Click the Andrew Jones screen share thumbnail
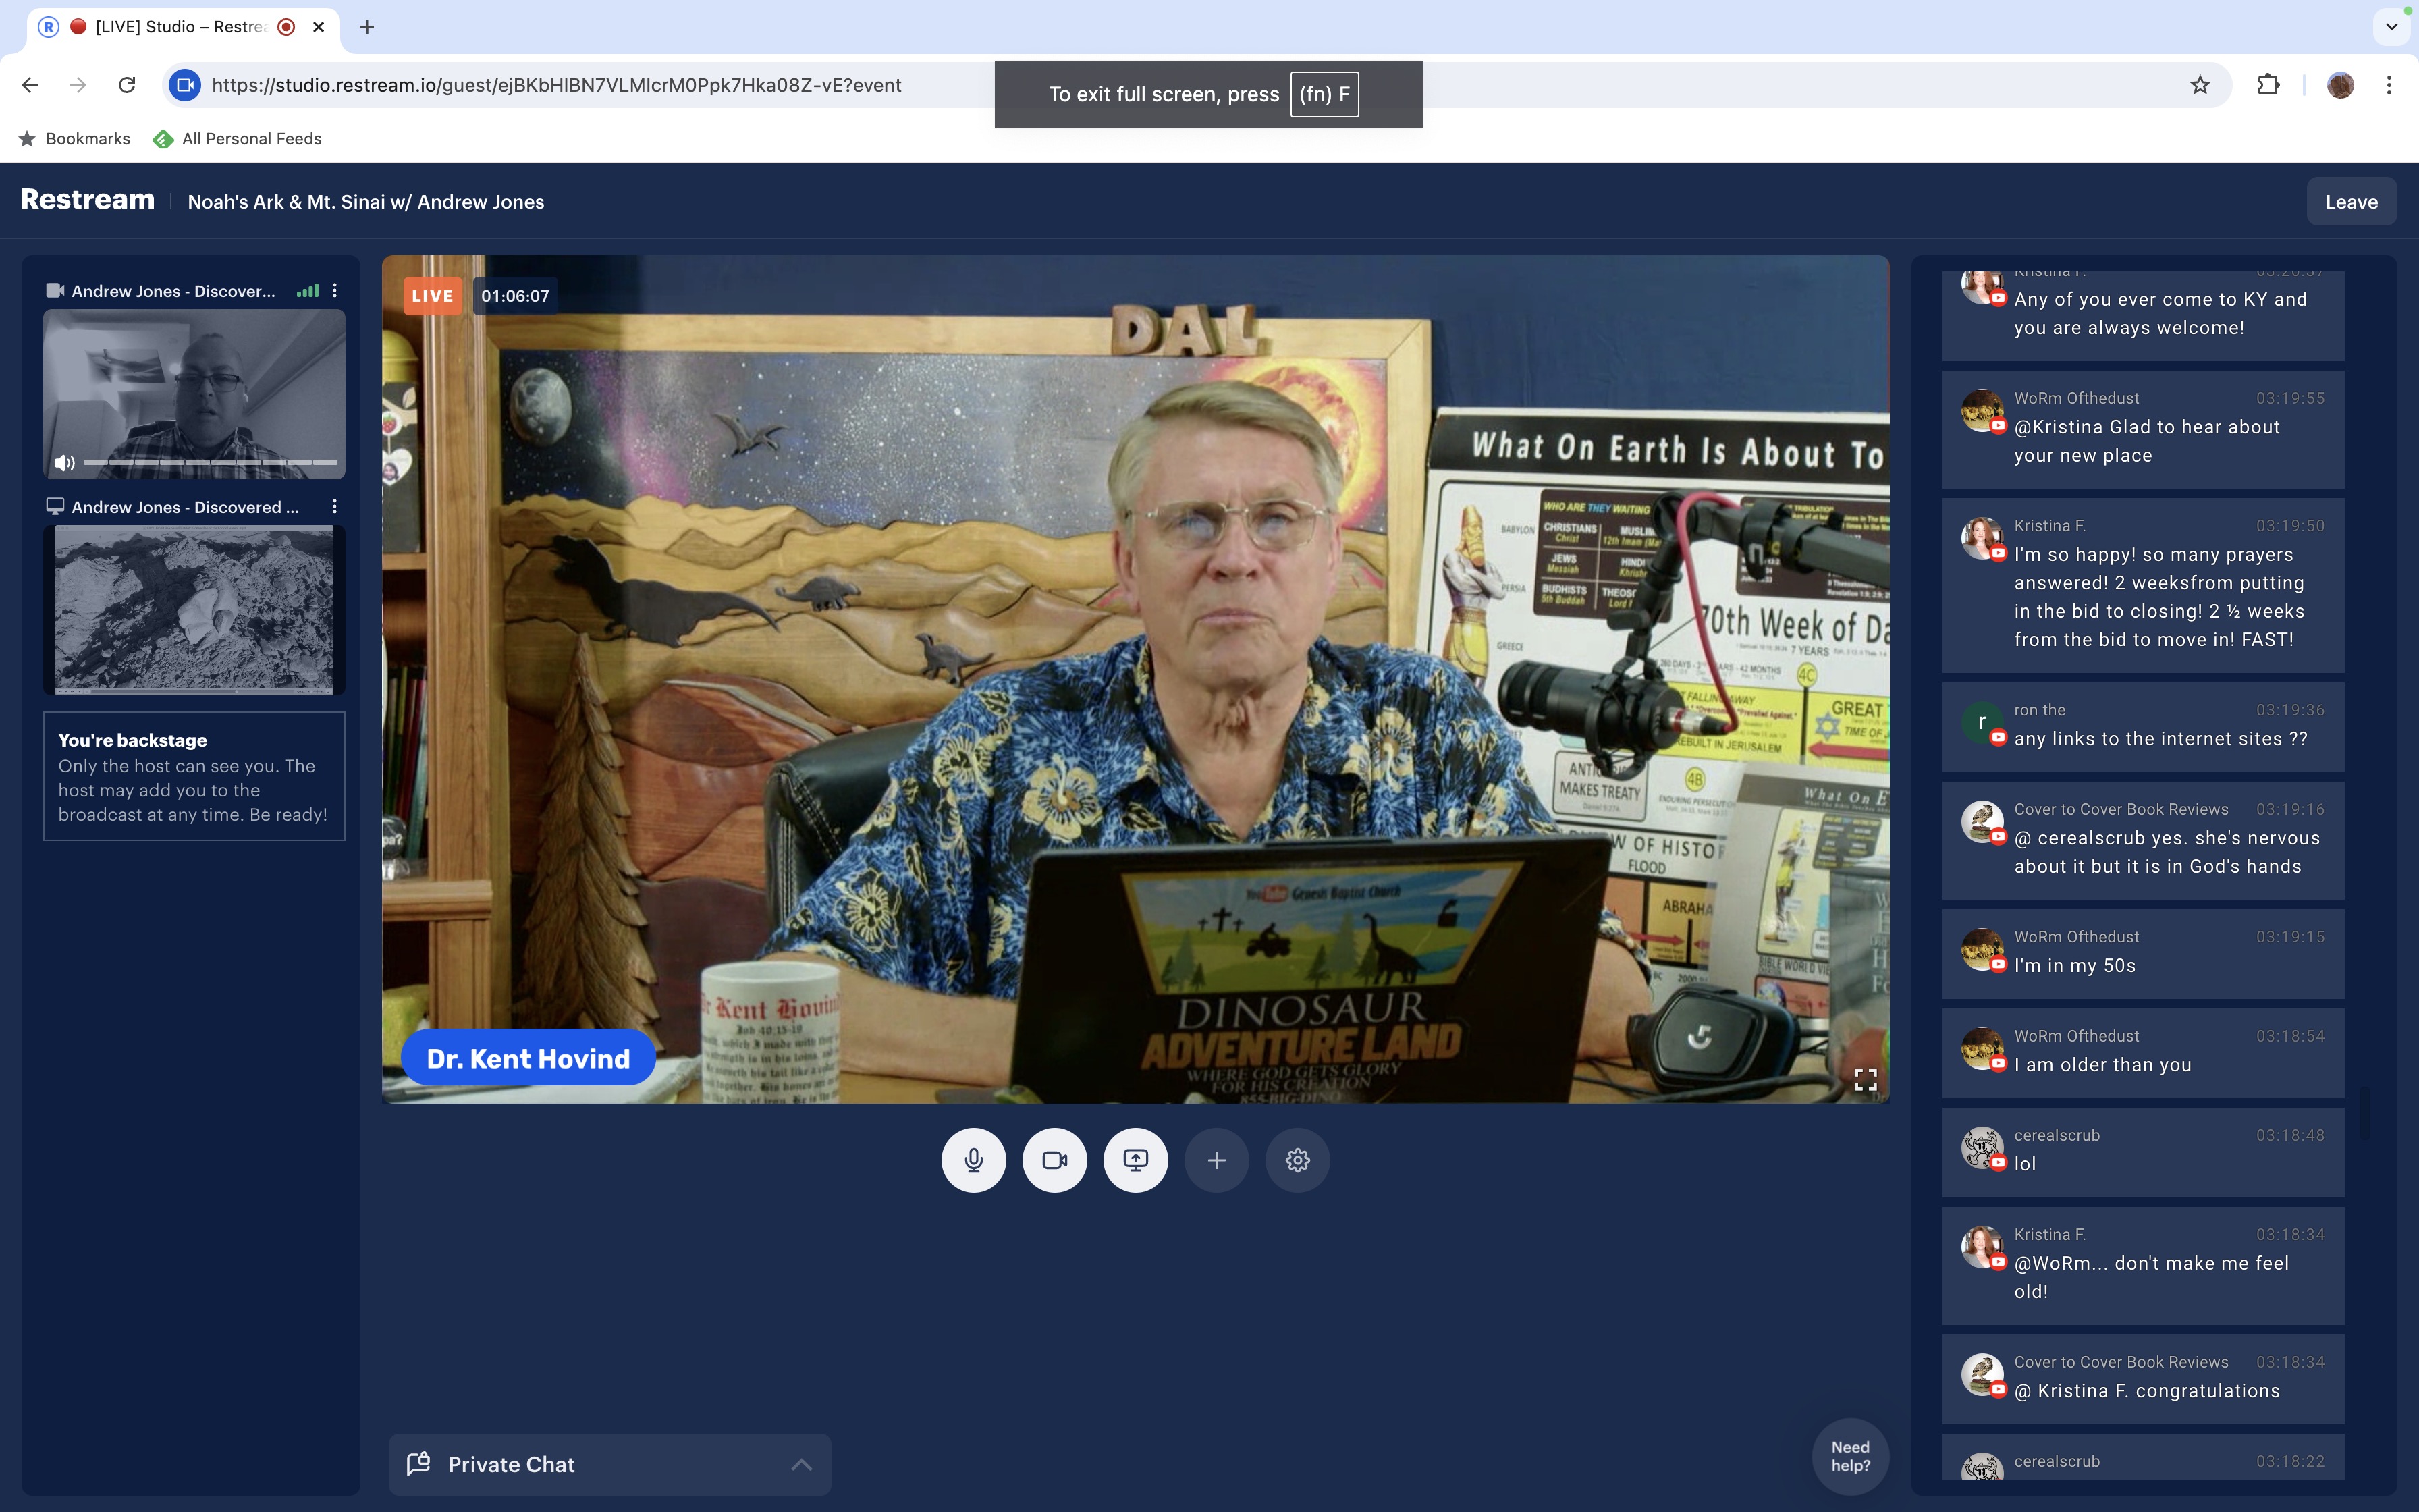This screenshot has height=1512, width=2419. pos(194,608)
